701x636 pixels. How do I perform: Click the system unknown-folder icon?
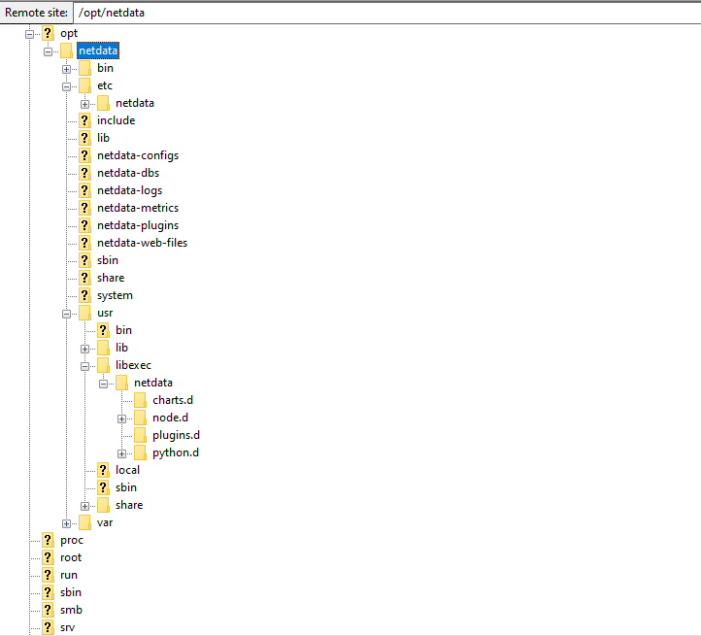[84, 295]
